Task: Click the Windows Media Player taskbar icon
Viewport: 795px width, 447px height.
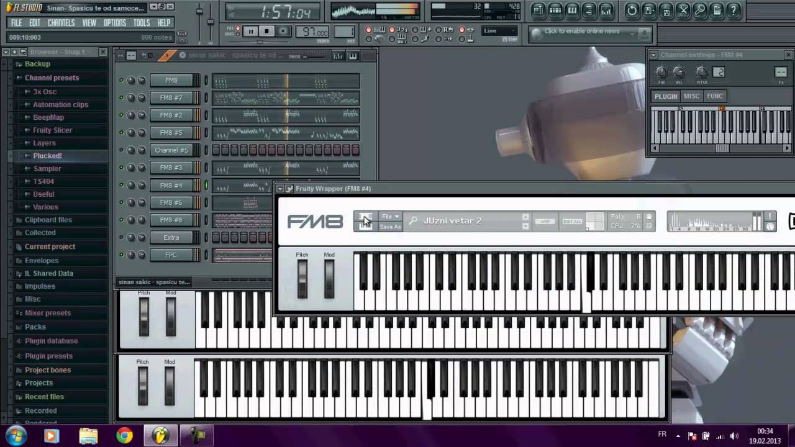Action: tap(52, 436)
